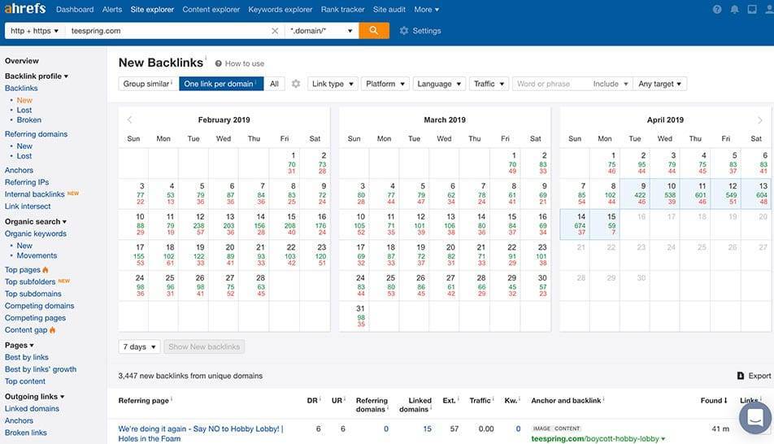Select April 14 in the calendar
The width and height of the screenshot is (774, 444).
pyautogui.click(x=575, y=224)
